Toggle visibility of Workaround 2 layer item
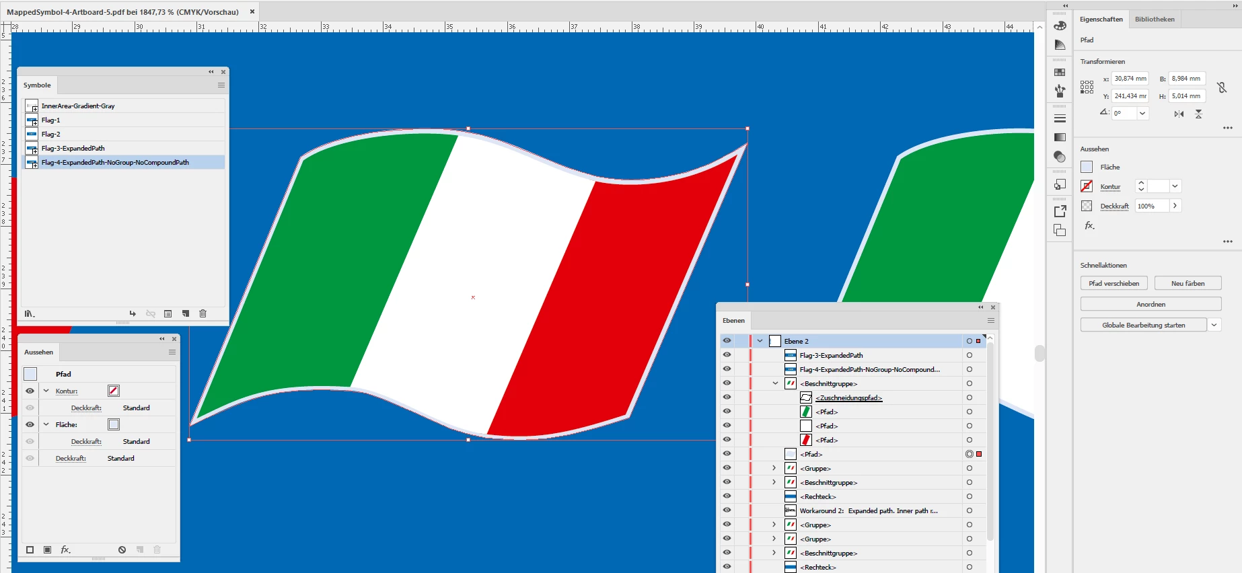 [727, 510]
